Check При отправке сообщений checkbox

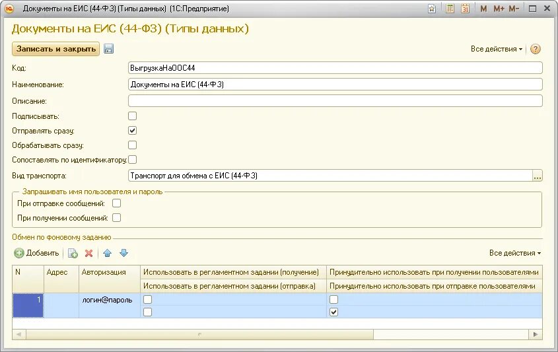116,203
